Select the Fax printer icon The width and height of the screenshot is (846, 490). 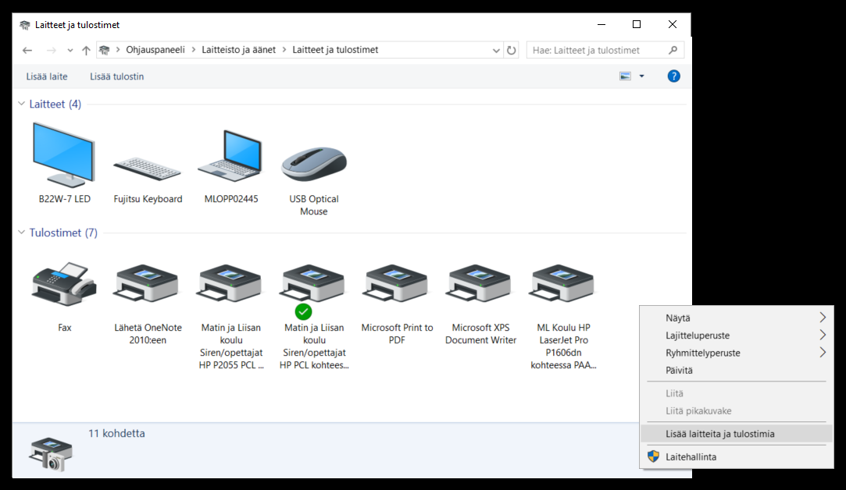[x=64, y=284]
